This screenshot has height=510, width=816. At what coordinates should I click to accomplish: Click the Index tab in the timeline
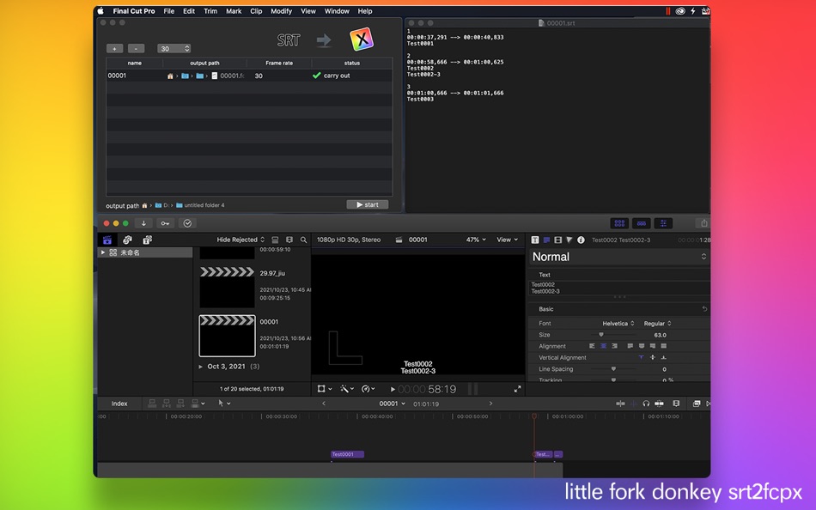119,404
